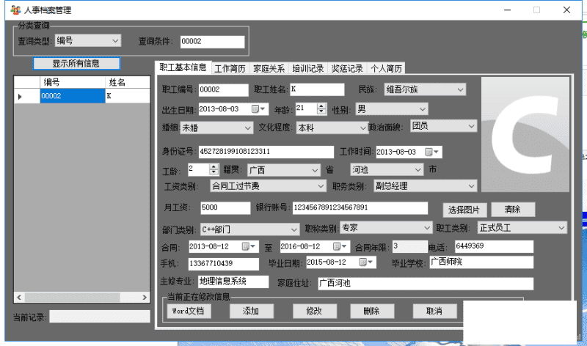The image size is (587, 346).
Task: Click the 查询条件 input field
Action: [212, 42]
